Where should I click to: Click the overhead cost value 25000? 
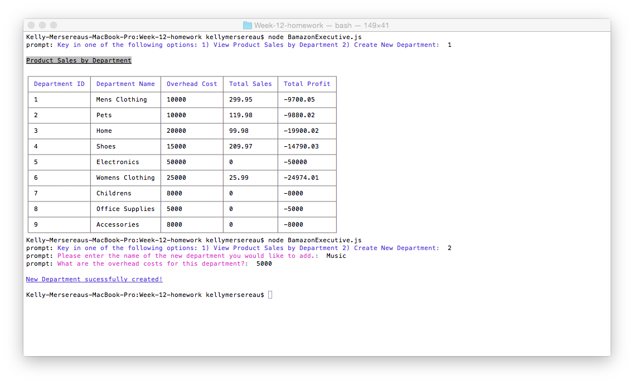click(x=176, y=177)
